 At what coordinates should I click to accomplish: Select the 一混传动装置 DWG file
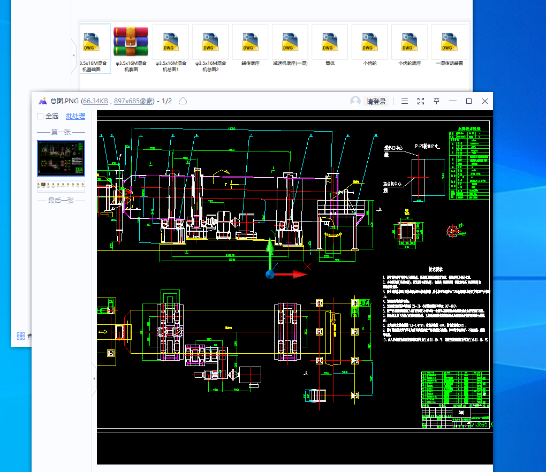click(449, 45)
